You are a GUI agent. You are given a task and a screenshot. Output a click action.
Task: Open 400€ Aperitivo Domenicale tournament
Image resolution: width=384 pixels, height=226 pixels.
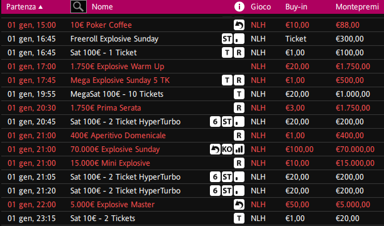(118, 136)
